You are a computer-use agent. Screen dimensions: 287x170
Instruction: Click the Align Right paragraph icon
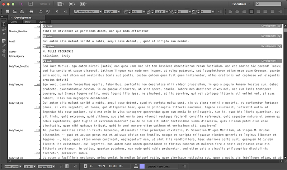(244, 12)
